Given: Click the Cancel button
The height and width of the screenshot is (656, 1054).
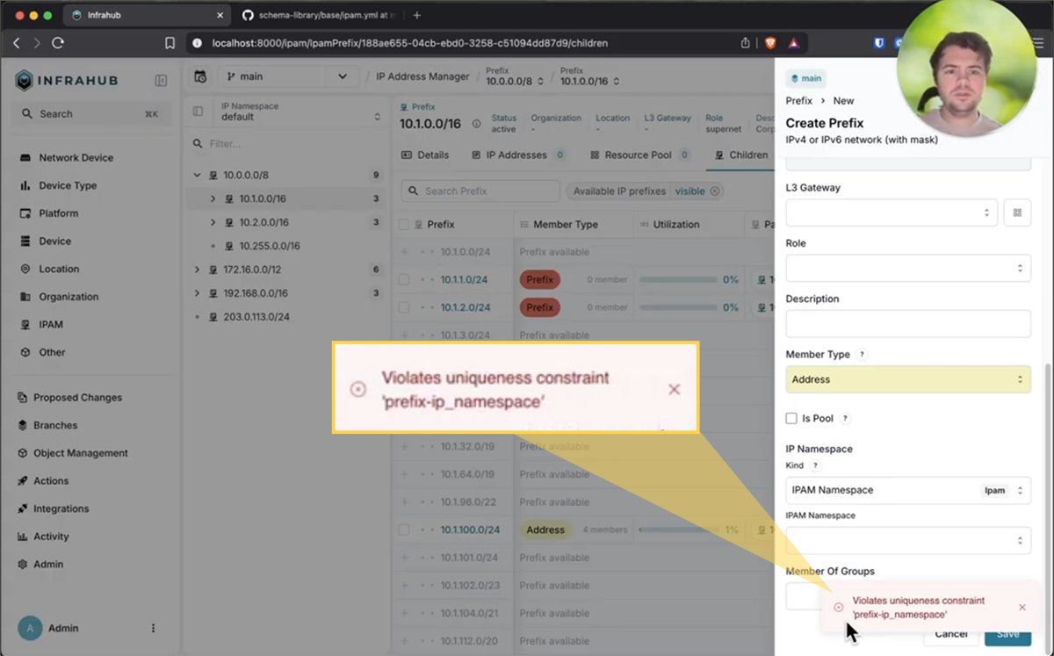Looking at the screenshot, I should [x=951, y=634].
